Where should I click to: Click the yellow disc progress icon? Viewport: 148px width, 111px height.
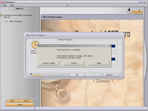(35, 45)
